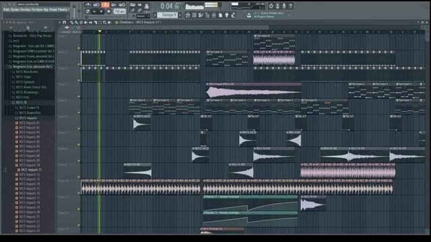Switch pattern/song mode toggle
This screenshot has height=242, width=431.
[88, 11]
